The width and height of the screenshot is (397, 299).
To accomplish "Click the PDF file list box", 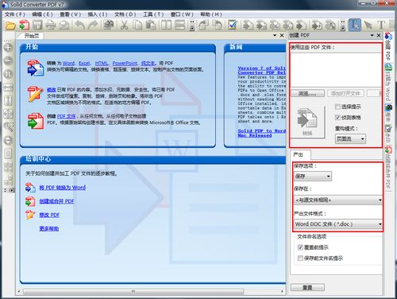I will pos(336,69).
